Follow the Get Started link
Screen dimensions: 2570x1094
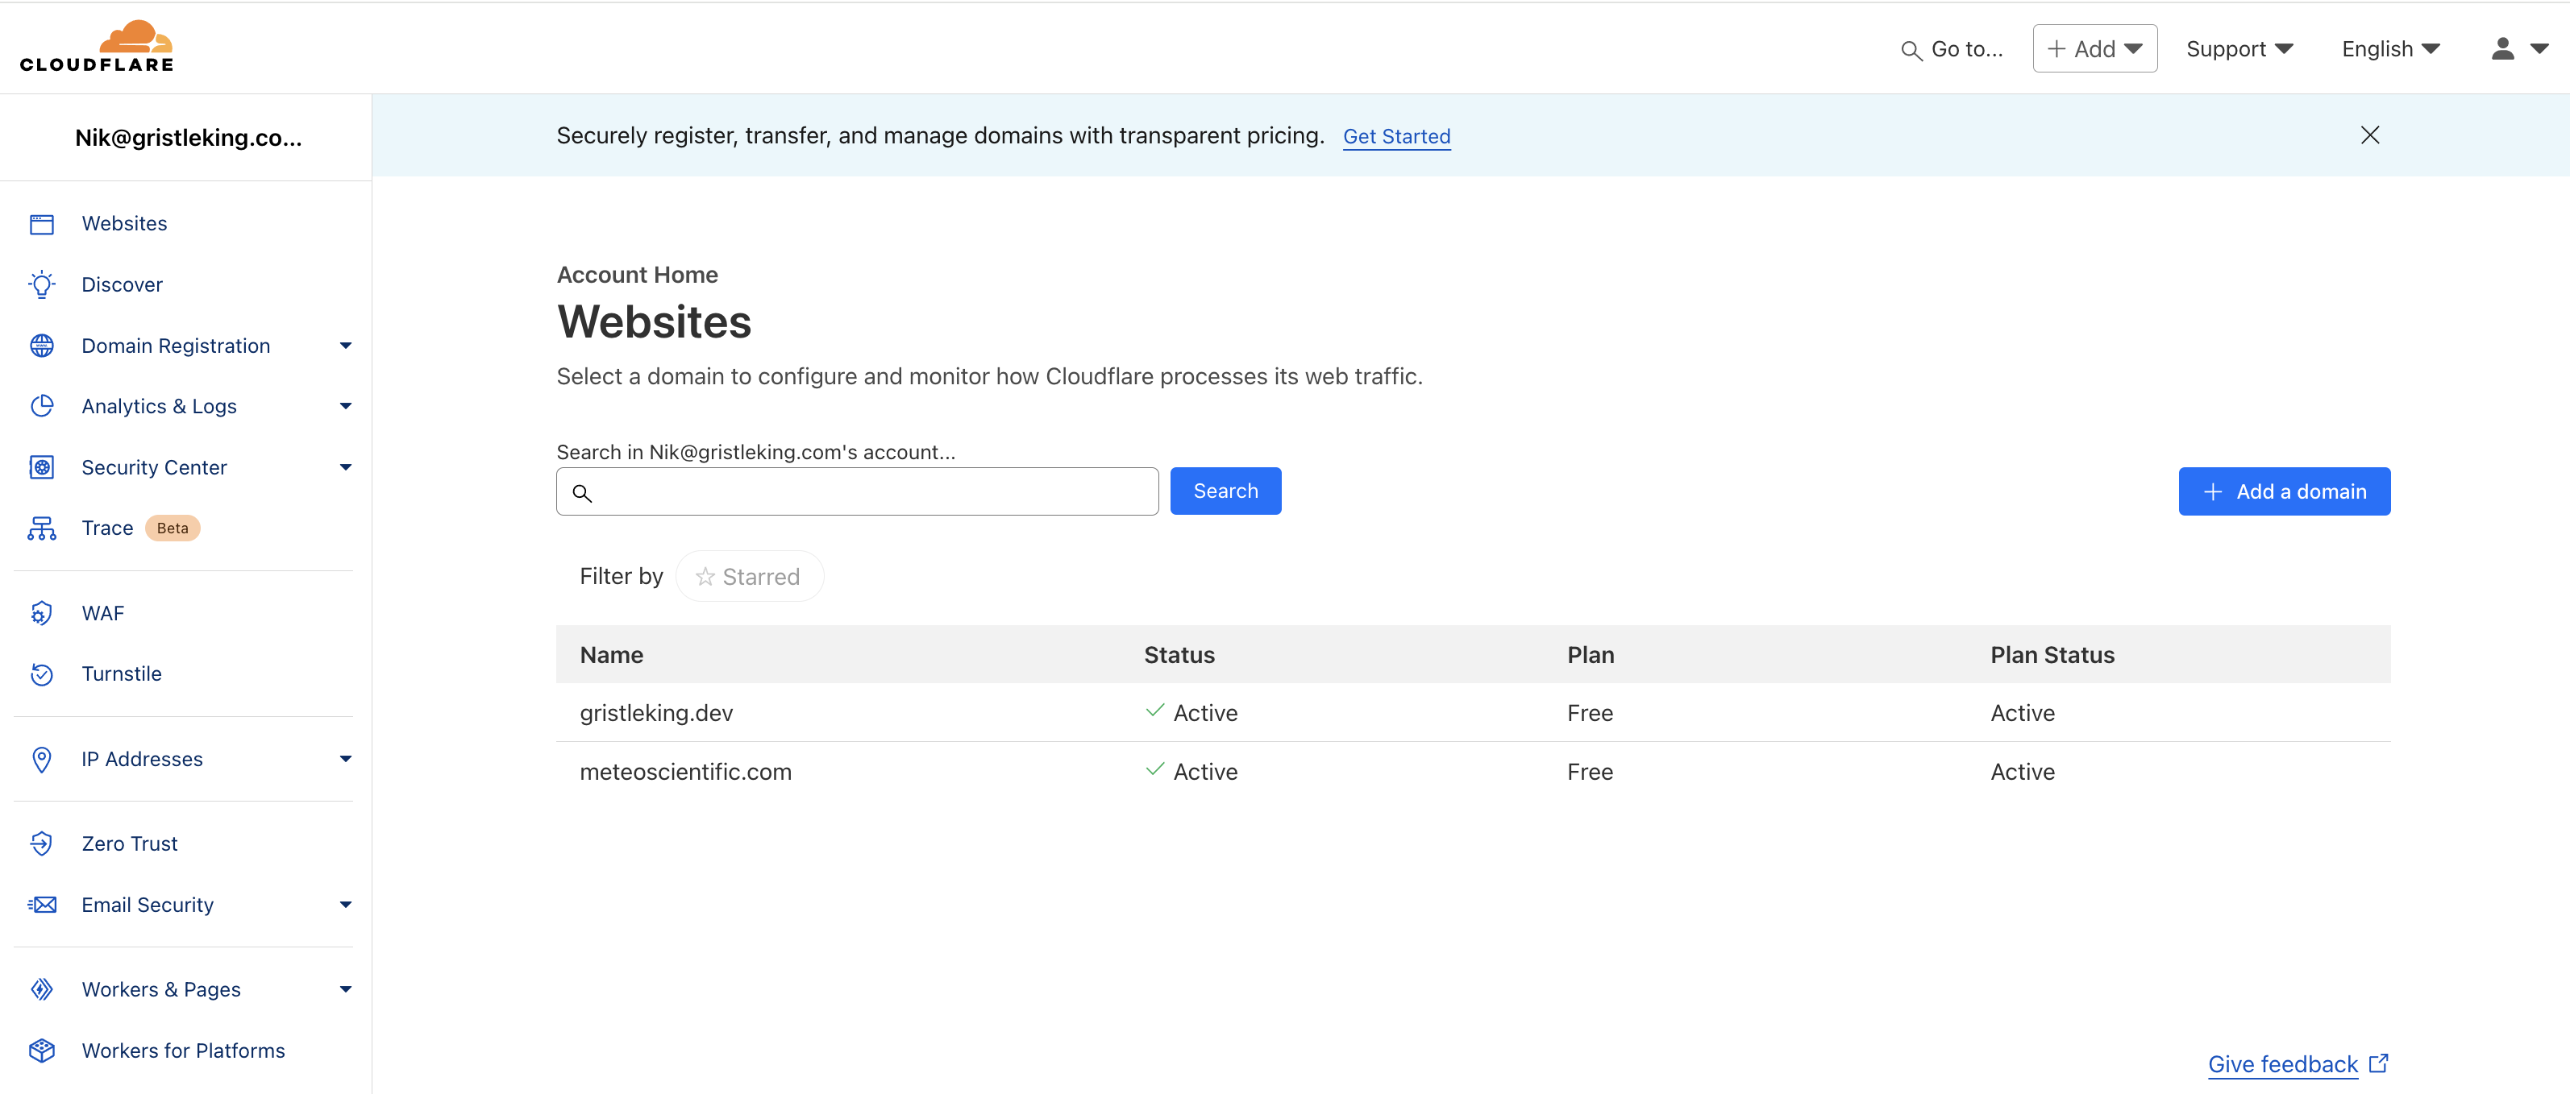click(x=1397, y=137)
